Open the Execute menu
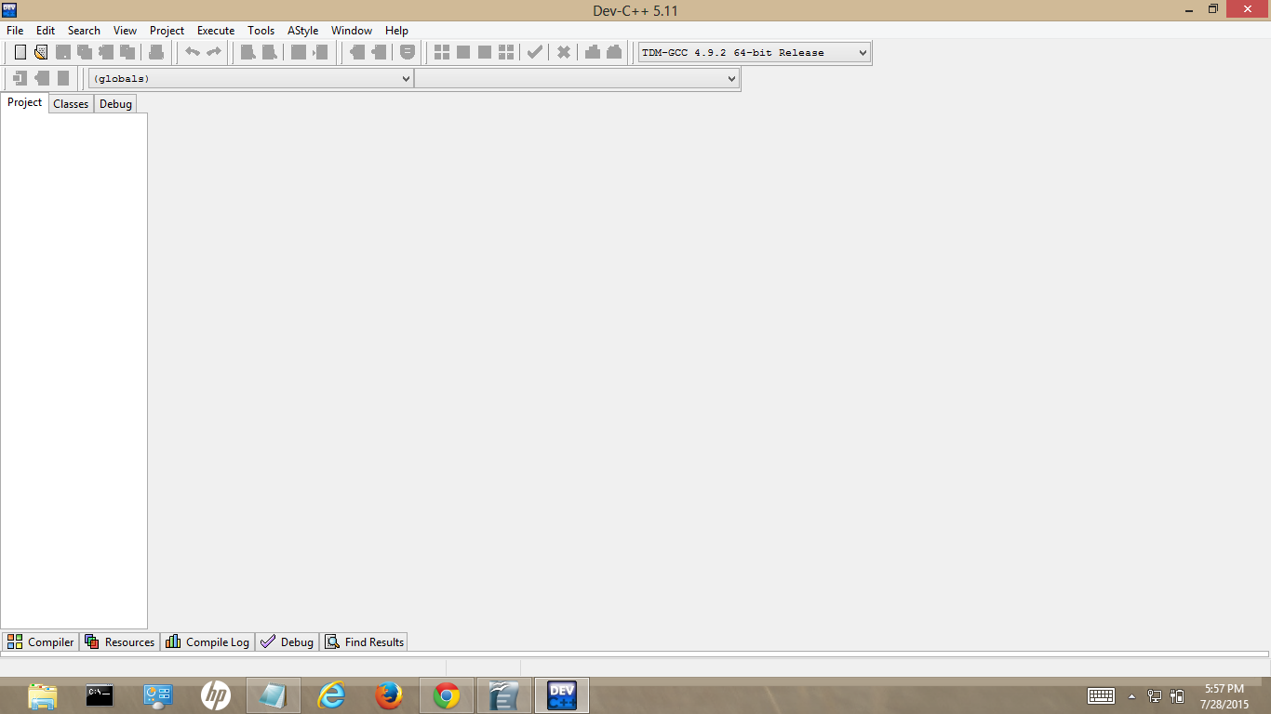The width and height of the screenshot is (1271, 714). [x=216, y=31]
